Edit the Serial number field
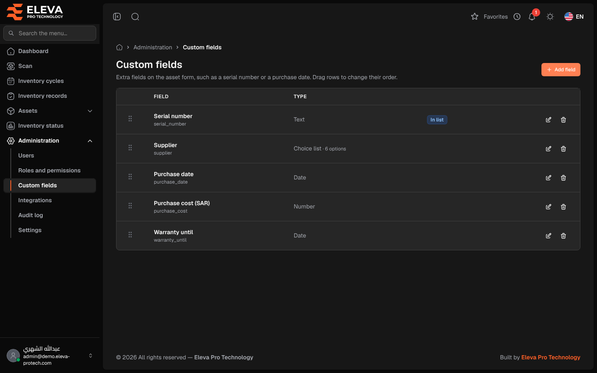 (548, 120)
